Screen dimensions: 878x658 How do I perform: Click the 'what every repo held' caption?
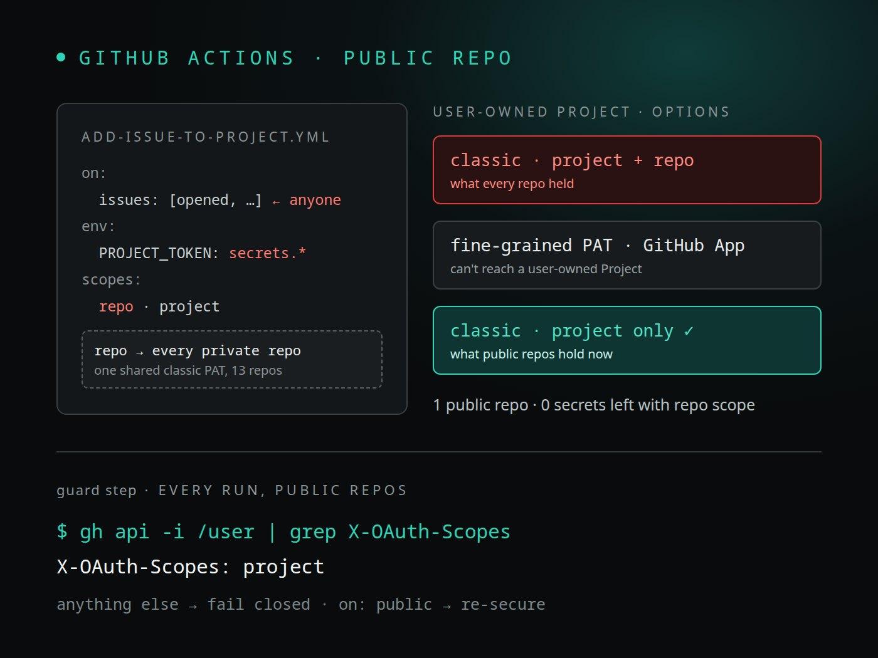click(512, 184)
